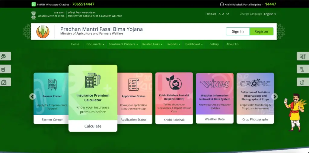This screenshot has width=309, height=153.
Task: Click the Weather Data card button
Action: (215, 119)
